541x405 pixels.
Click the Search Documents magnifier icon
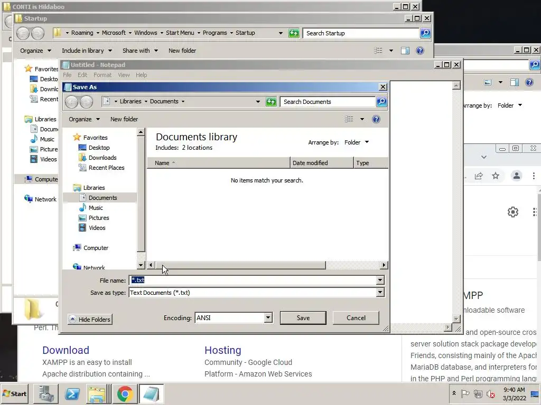(381, 102)
